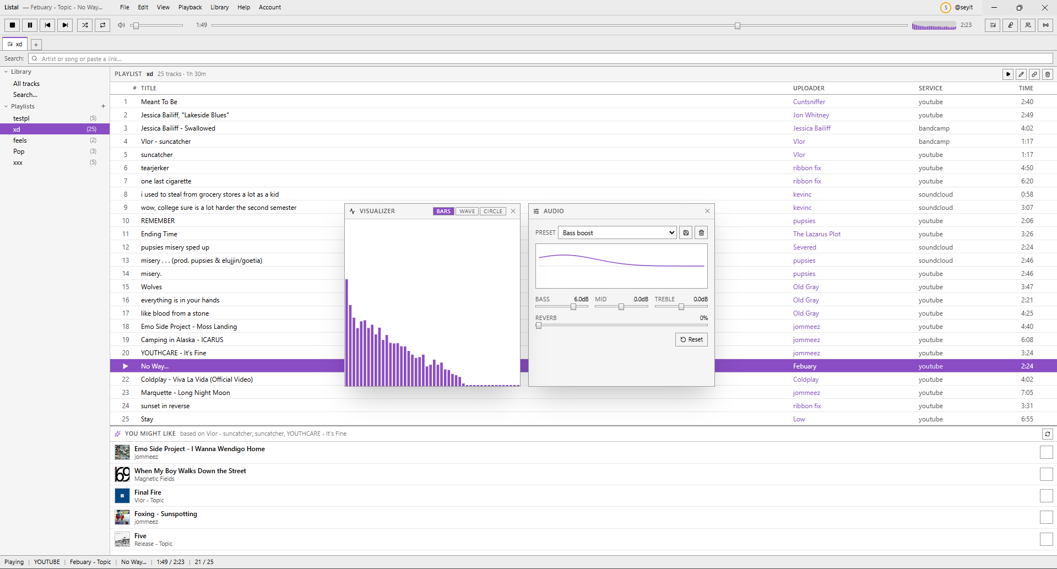This screenshot has width=1057, height=569.
Task: Collapse the Playlists tree section
Action: (x=6, y=106)
